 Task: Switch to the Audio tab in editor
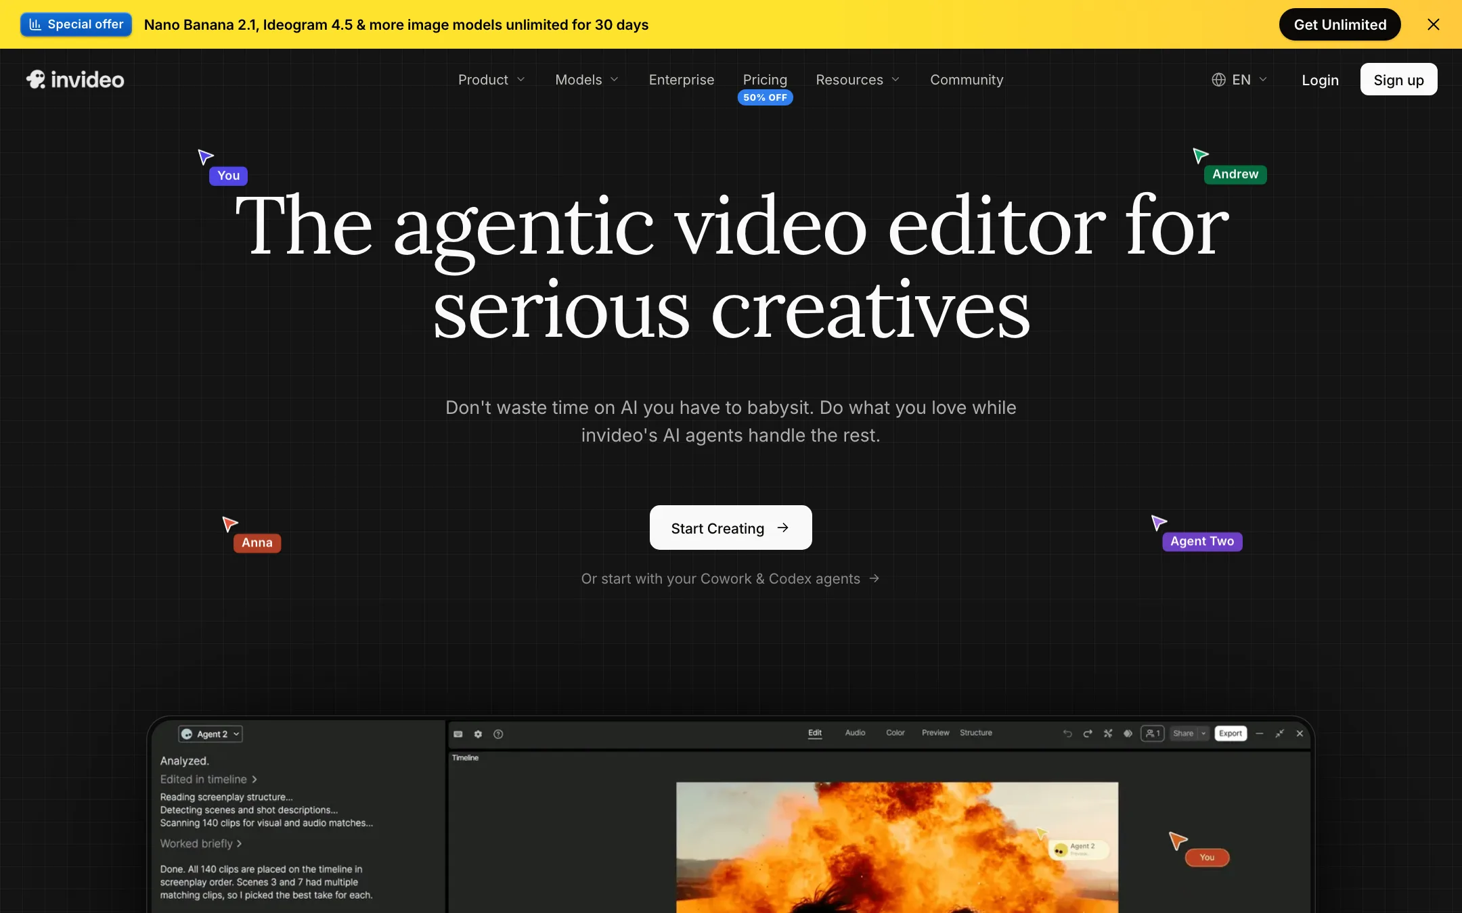[x=855, y=732]
